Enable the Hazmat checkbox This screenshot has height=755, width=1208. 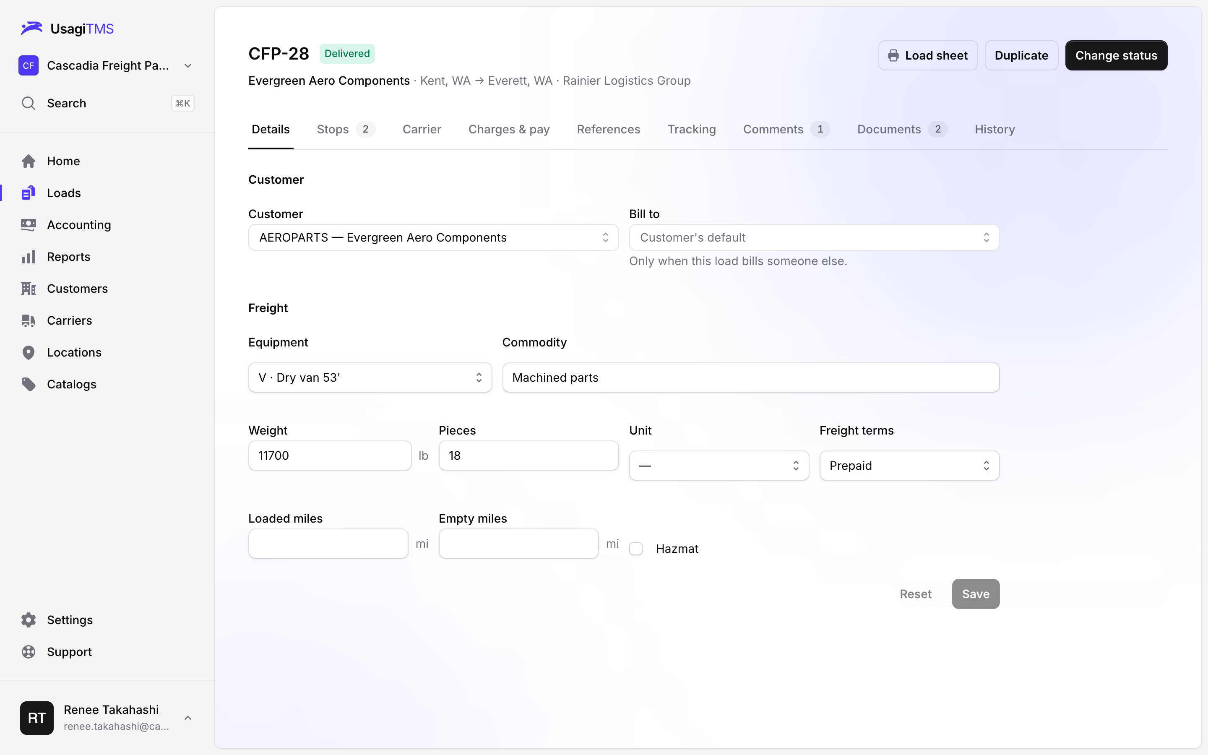tap(636, 549)
